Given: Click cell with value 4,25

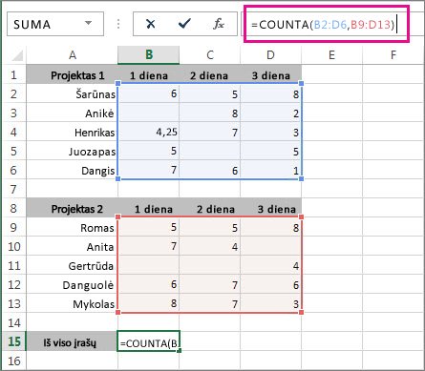Looking at the screenshot, I should [x=148, y=132].
